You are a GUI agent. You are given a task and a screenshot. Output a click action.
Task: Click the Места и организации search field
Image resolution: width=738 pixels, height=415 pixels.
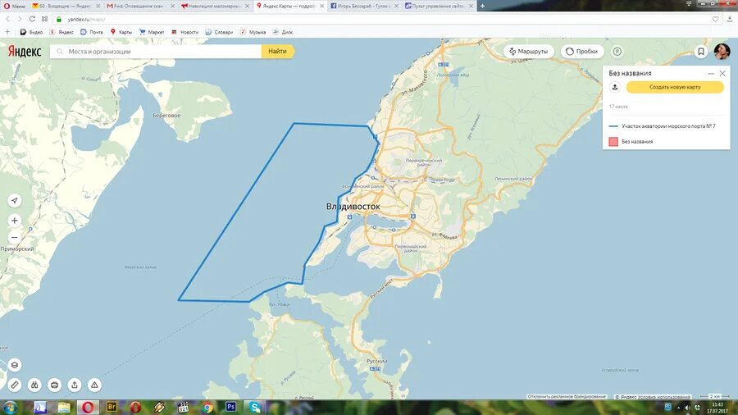click(156, 52)
